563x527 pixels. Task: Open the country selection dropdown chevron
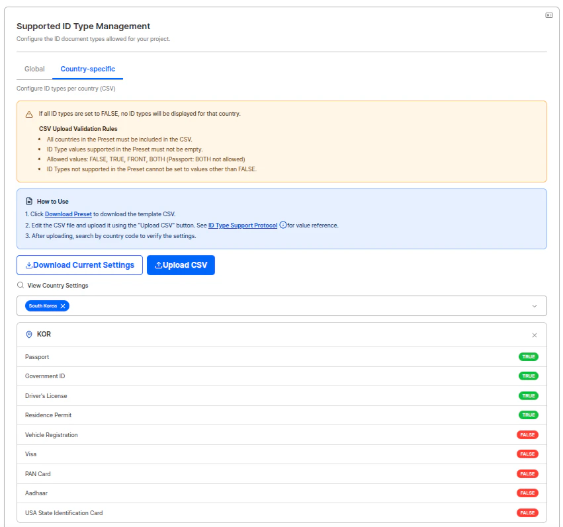(x=535, y=305)
